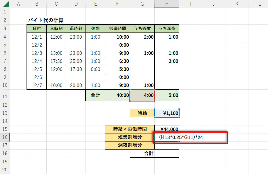Viewport: 268px width, 174px height.
Task: Select the うち深夜 header cell
Action: point(167,28)
